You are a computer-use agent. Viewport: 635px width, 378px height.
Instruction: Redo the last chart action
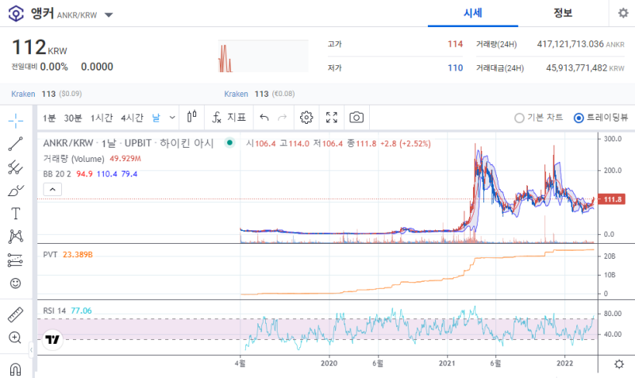(x=283, y=118)
